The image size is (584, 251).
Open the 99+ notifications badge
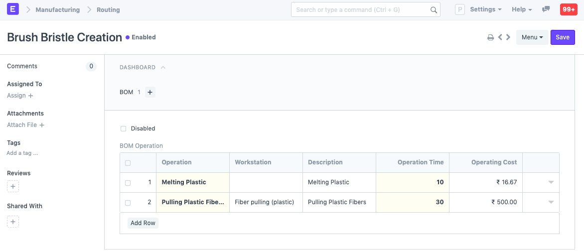coord(569,9)
